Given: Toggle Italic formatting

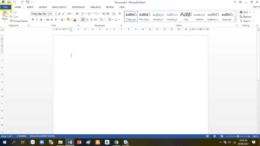Looking at the screenshot, I should [37, 20].
